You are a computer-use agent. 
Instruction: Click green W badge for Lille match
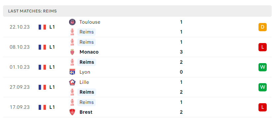(x=262, y=87)
